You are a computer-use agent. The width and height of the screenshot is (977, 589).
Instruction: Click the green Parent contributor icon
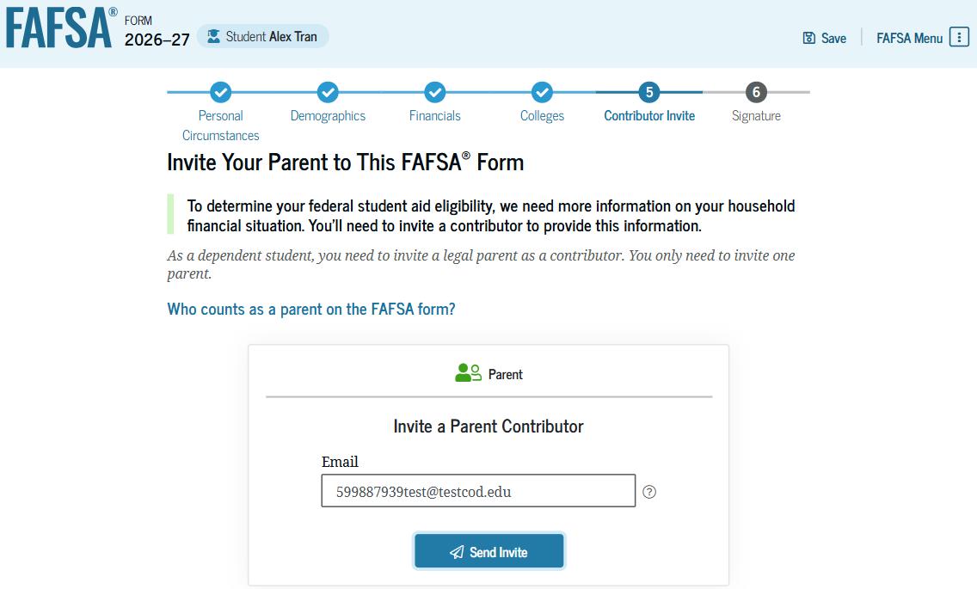pos(468,373)
